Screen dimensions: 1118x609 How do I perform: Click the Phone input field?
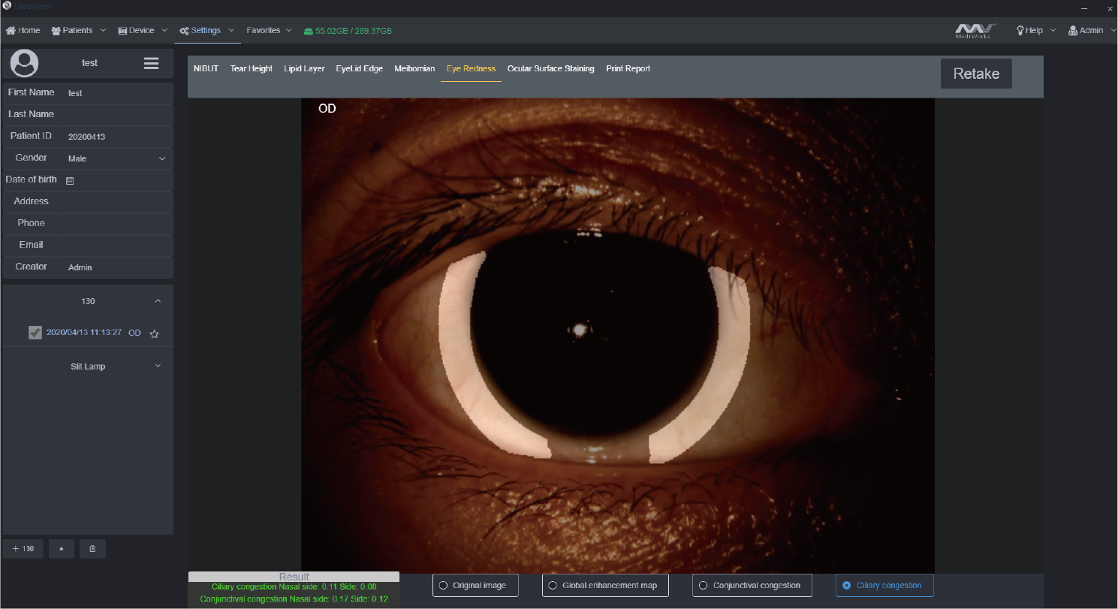(x=117, y=224)
